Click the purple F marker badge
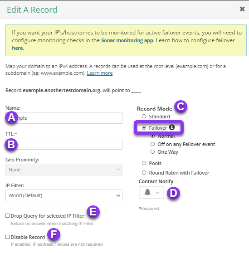 (x=54, y=234)
